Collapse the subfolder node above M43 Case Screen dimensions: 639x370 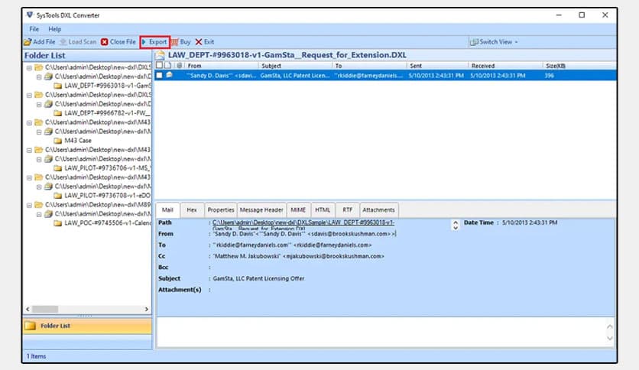39,131
